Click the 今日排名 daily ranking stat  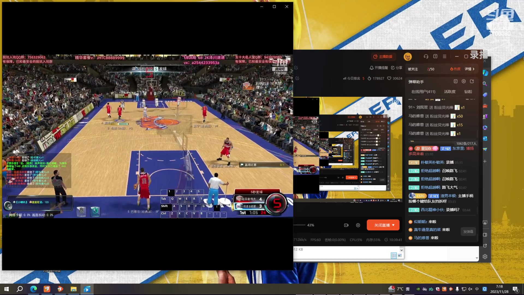click(354, 78)
